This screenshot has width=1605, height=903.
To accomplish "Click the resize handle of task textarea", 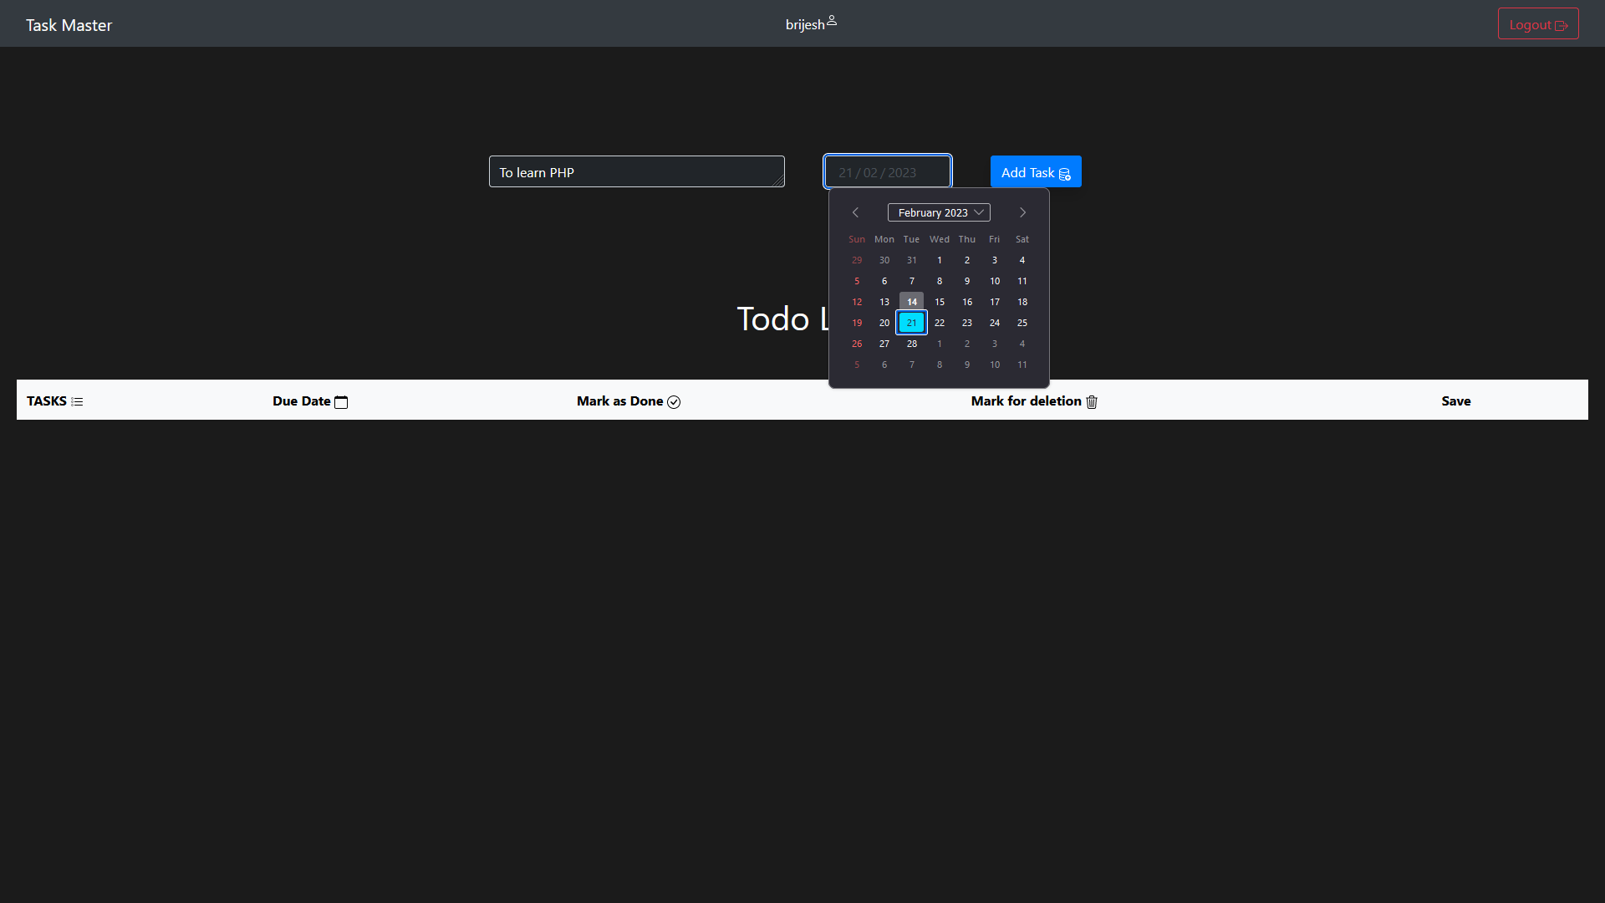I will tap(779, 181).
